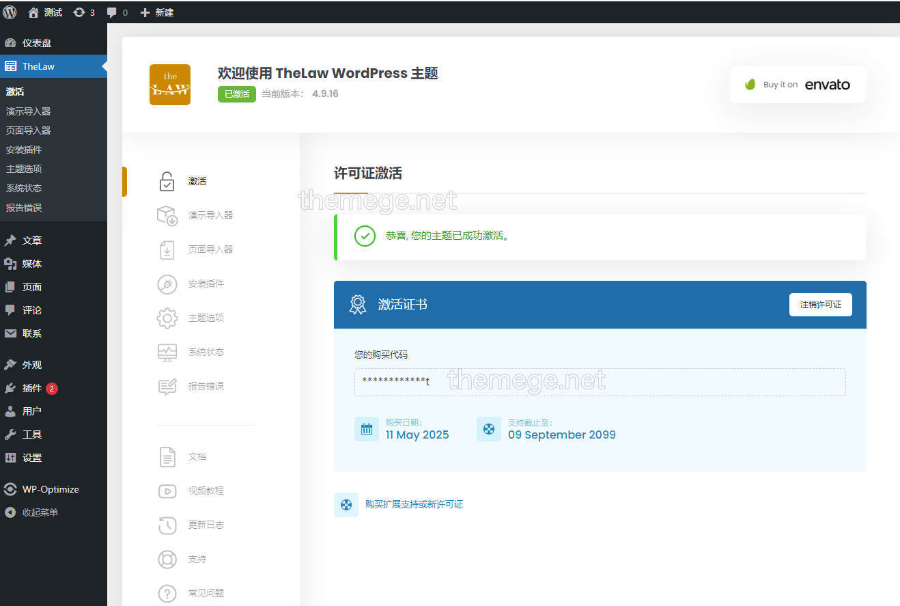Open the 文档 documentation icon link
900x606 pixels.
coord(167,457)
